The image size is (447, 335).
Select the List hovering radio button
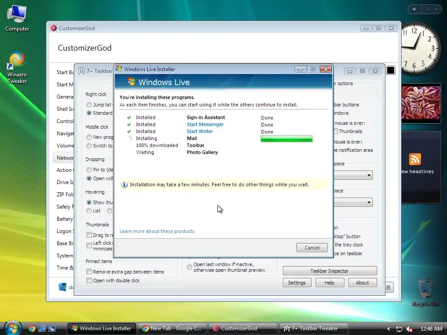pos(89,211)
